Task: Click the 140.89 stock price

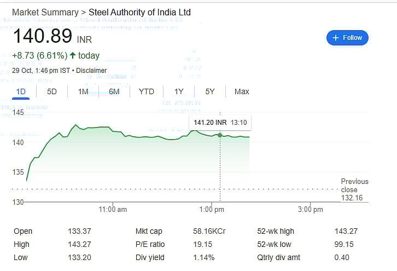Action: click(42, 36)
